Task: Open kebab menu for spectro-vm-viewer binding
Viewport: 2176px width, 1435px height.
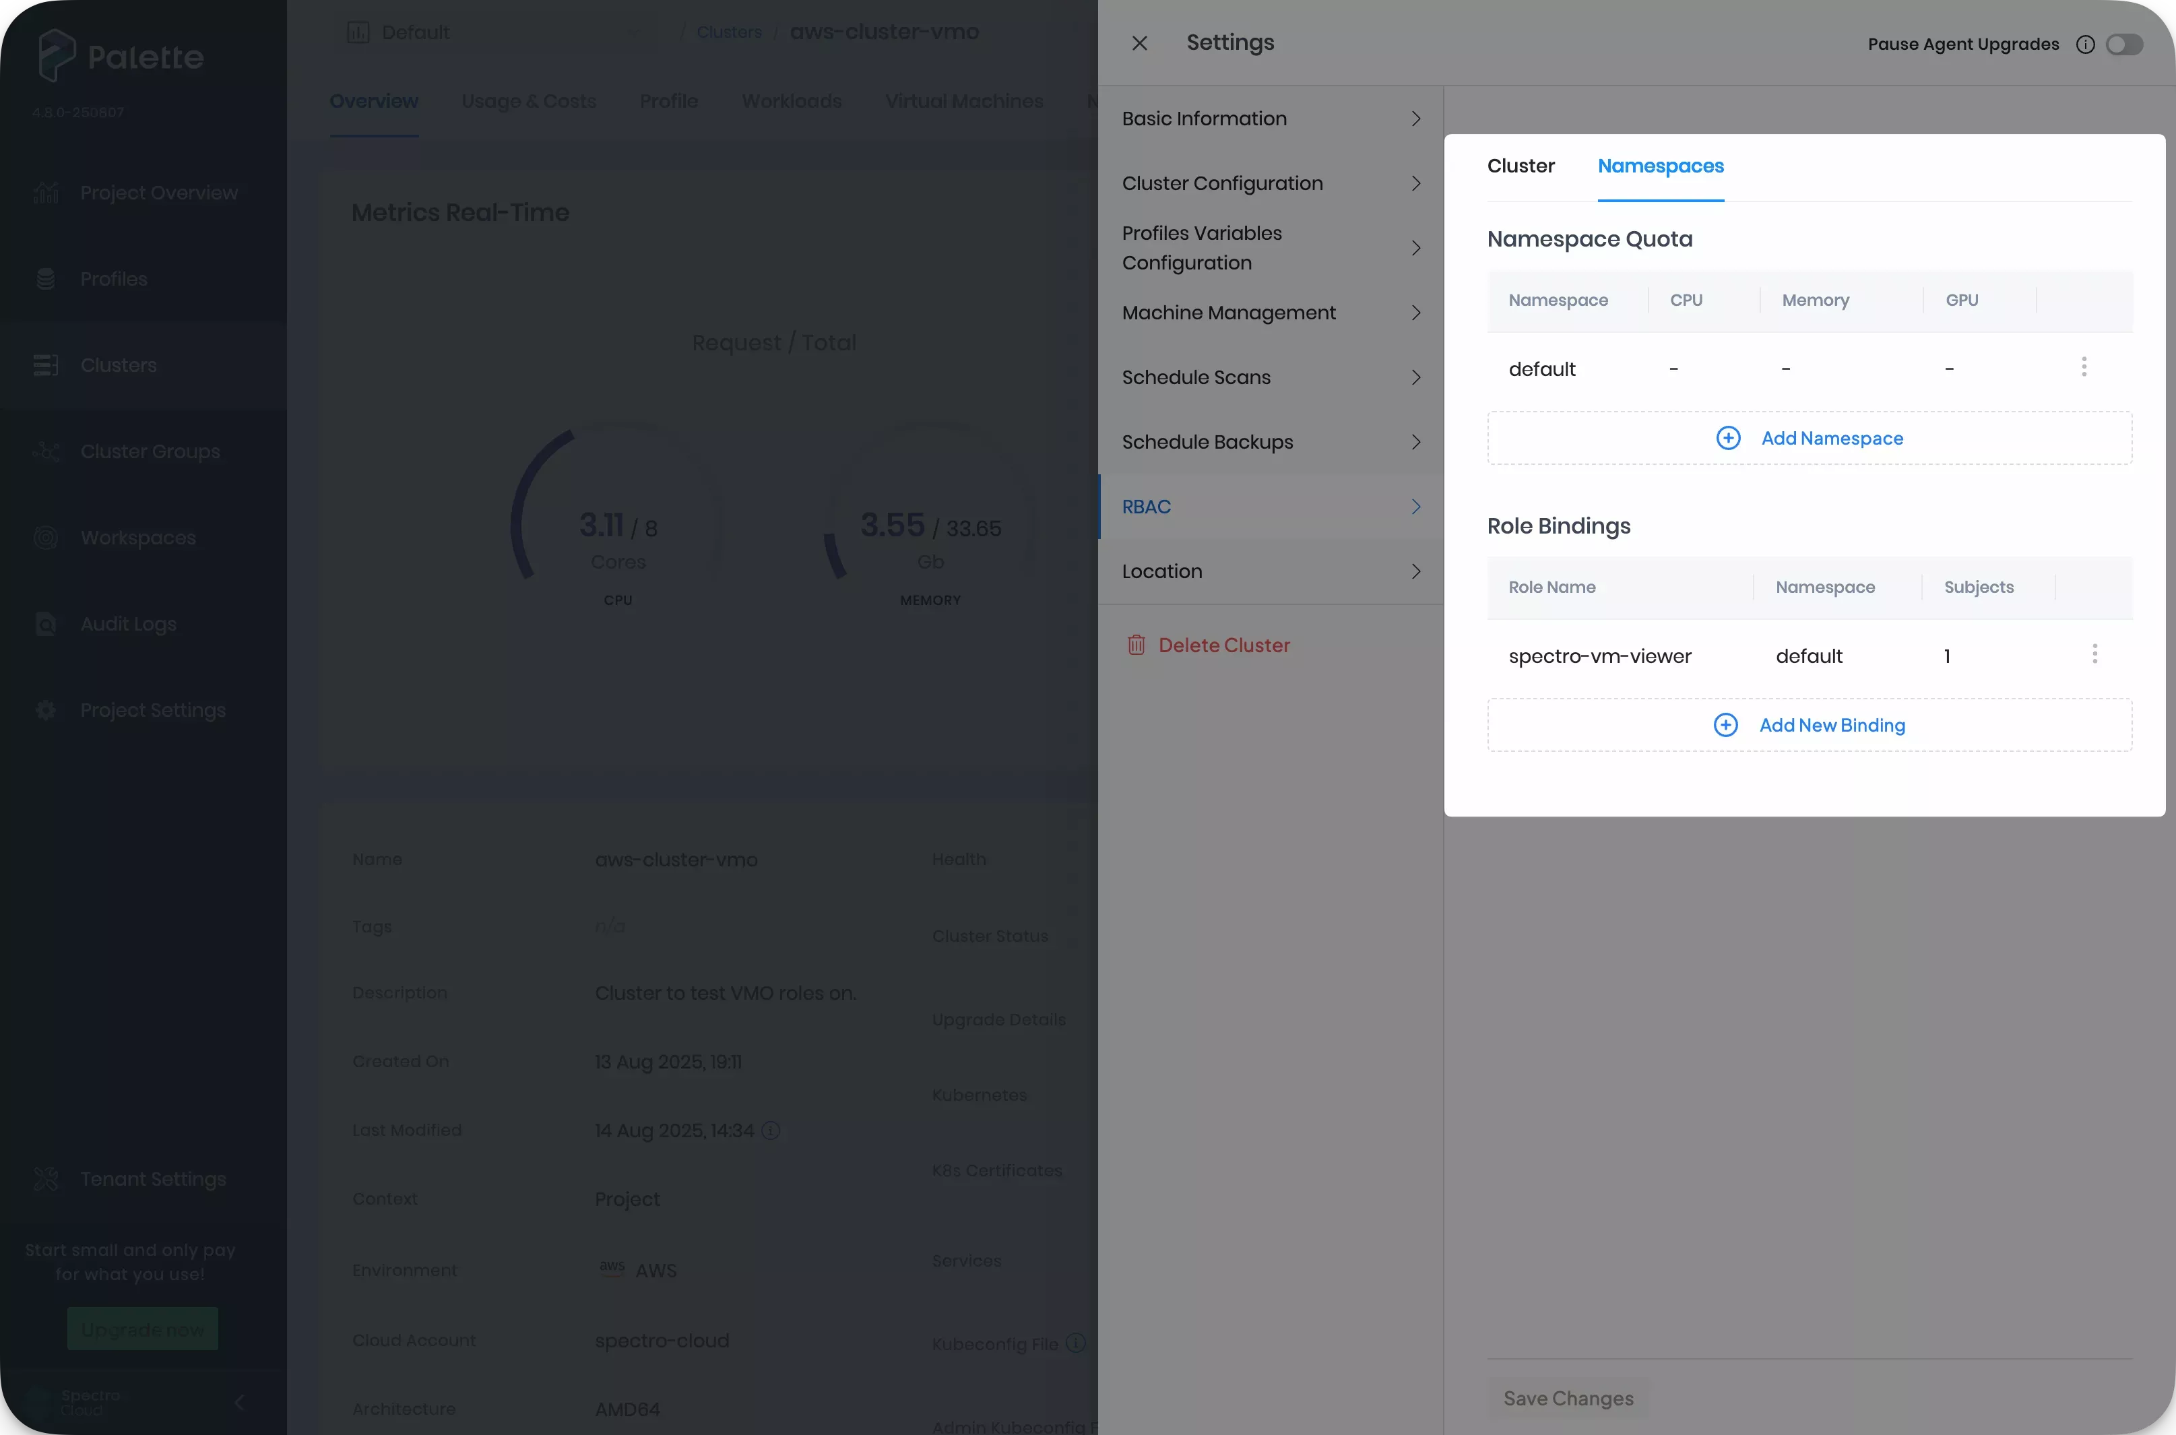Action: tap(2095, 653)
